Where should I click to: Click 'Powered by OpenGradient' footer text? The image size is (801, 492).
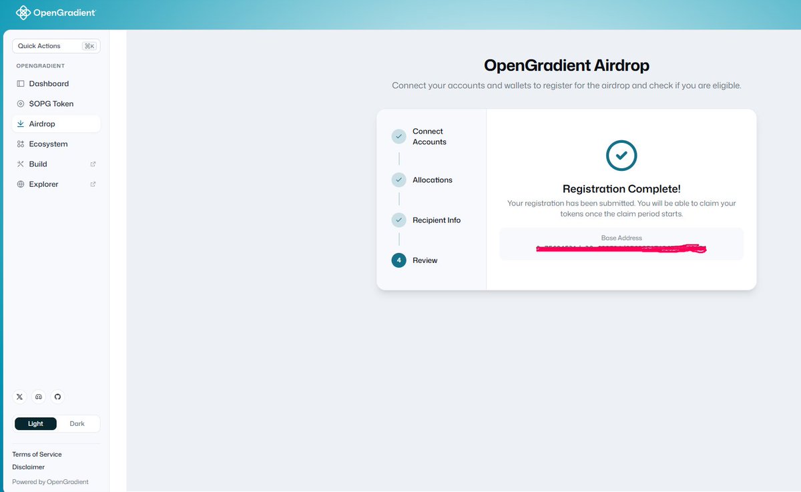point(50,481)
